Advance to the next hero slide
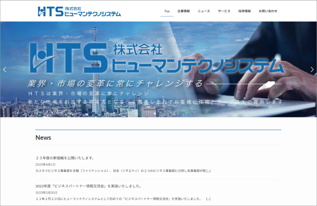The image size is (317, 206). [312, 69]
